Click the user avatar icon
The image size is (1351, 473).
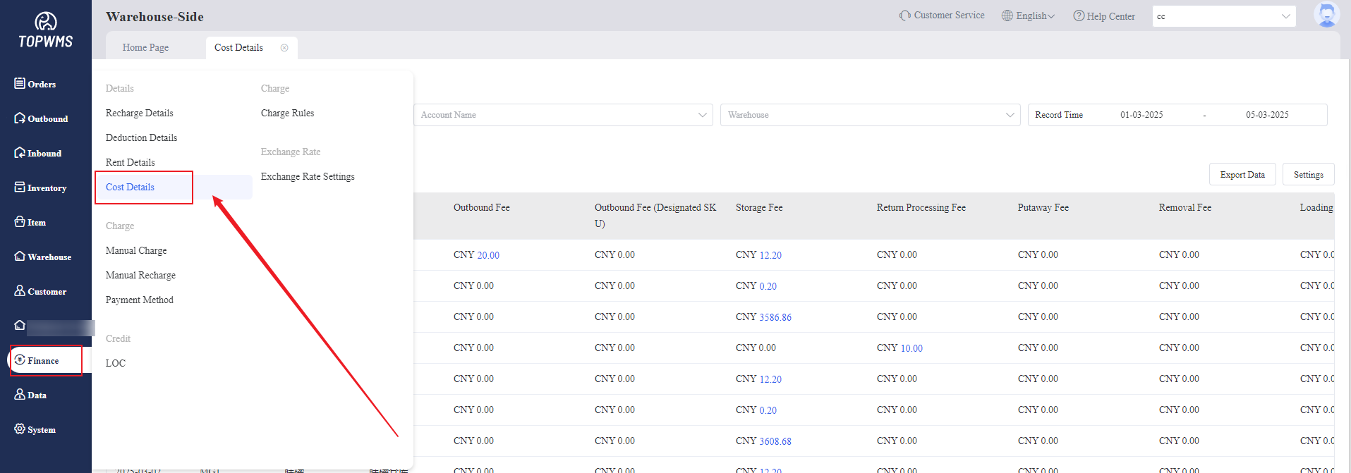click(x=1326, y=15)
